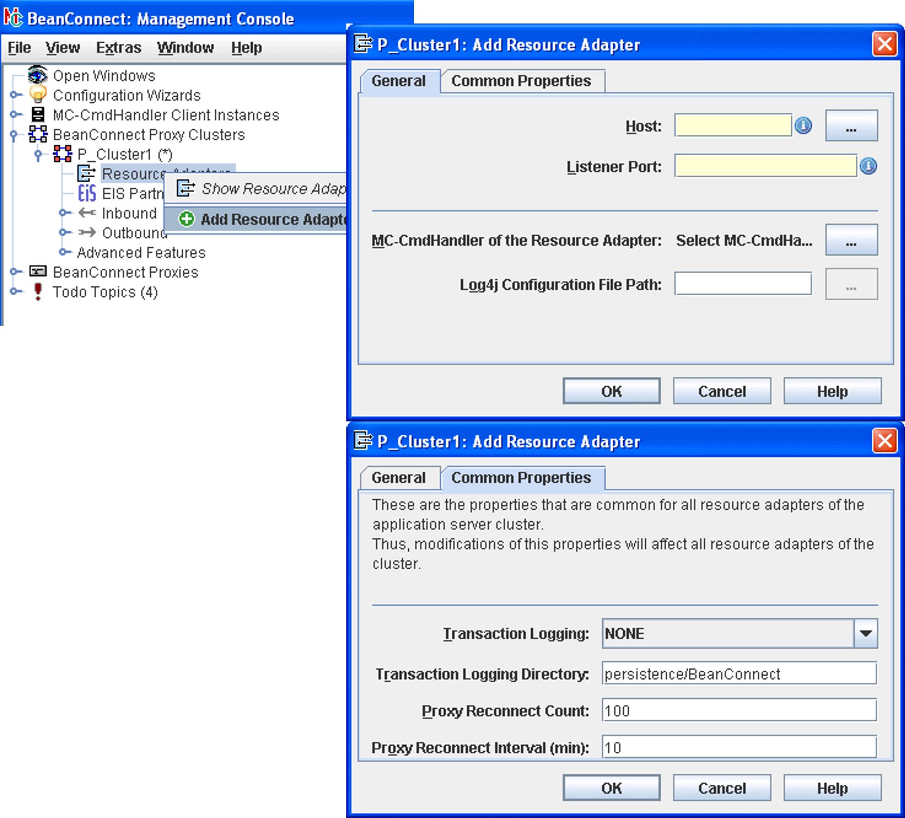Click the info icon beside Host field
Viewport: 905px width, 818px height.
(803, 125)
